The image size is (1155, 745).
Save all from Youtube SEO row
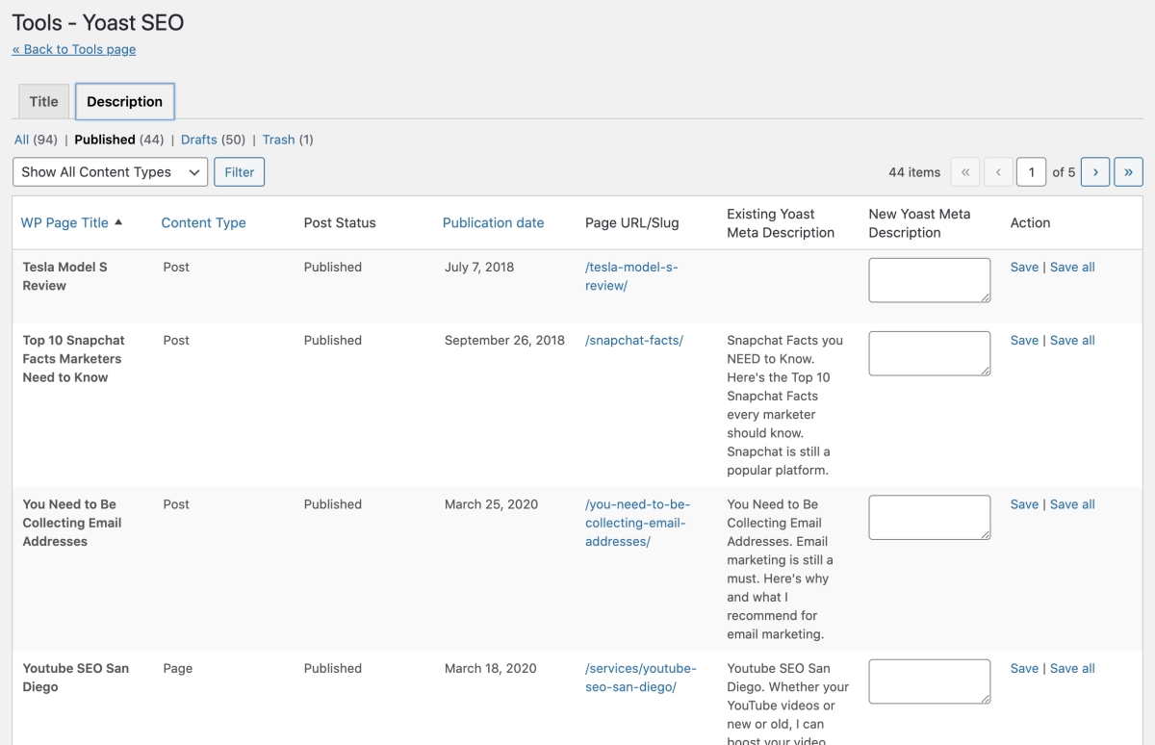click(1072, 669)
